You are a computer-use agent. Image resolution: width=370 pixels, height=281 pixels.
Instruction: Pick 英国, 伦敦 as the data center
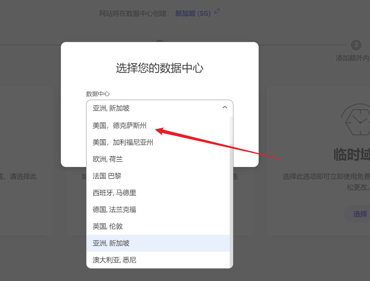click(108, 226)
